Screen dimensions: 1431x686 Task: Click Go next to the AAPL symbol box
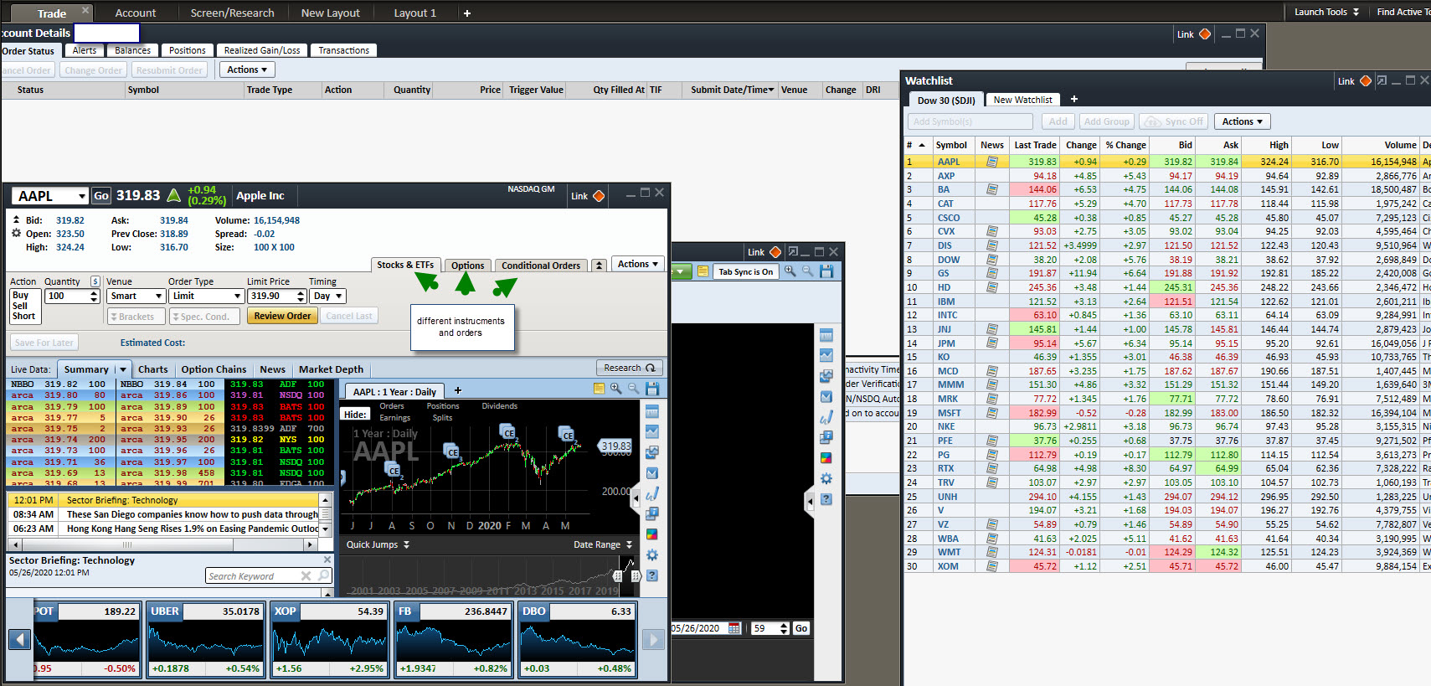point(101,196)
